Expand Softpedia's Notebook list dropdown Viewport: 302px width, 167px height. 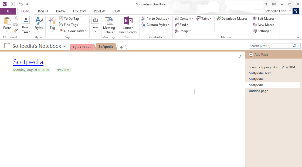64,46
